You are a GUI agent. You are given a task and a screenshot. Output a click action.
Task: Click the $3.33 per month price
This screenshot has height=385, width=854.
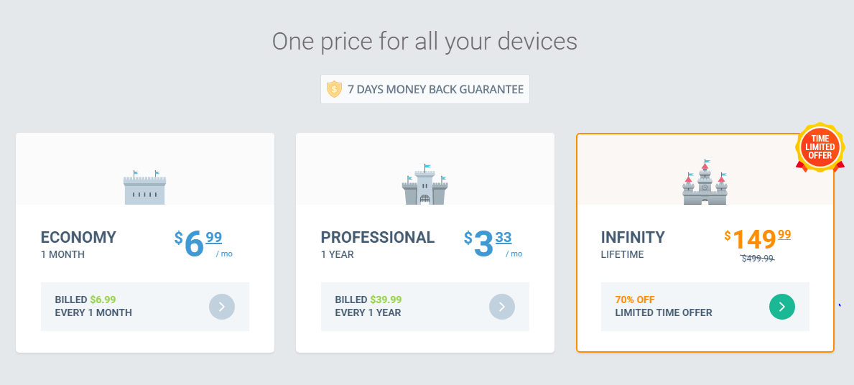(493, 243)
